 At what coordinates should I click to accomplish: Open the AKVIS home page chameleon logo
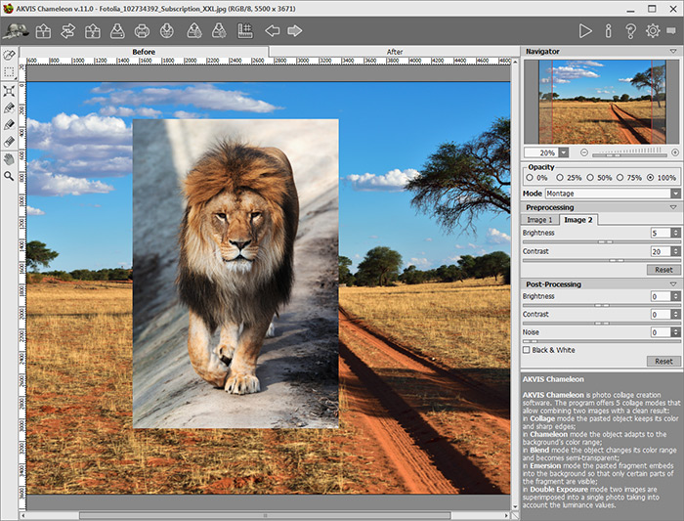tap(17, 31)
